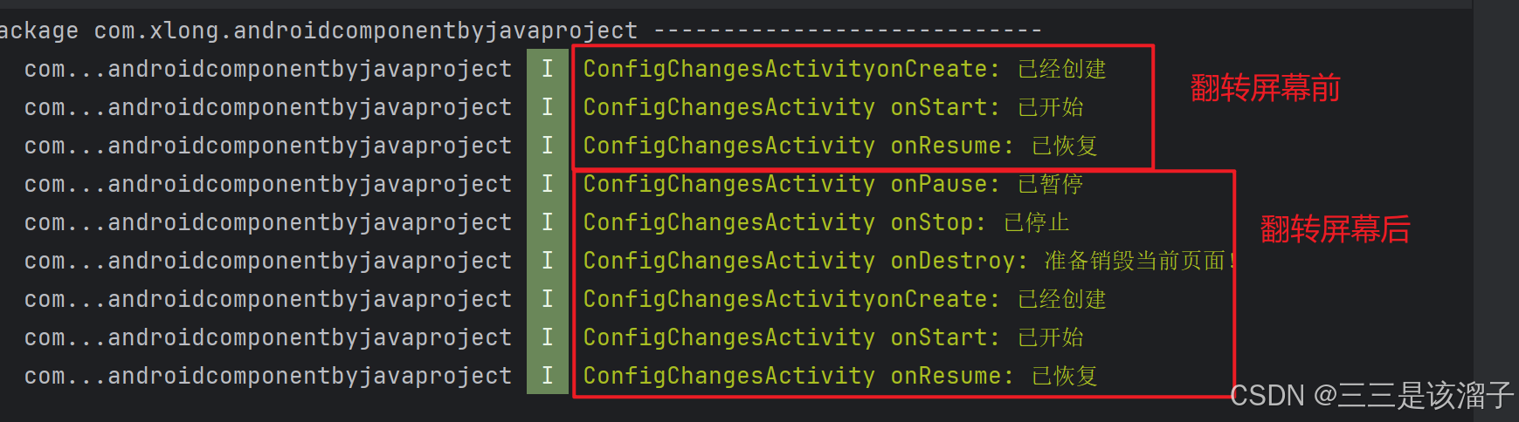
Task: Select the onCreate 已经创建 log inside the 翻转屏幕后 box
Action: (845, 299)
